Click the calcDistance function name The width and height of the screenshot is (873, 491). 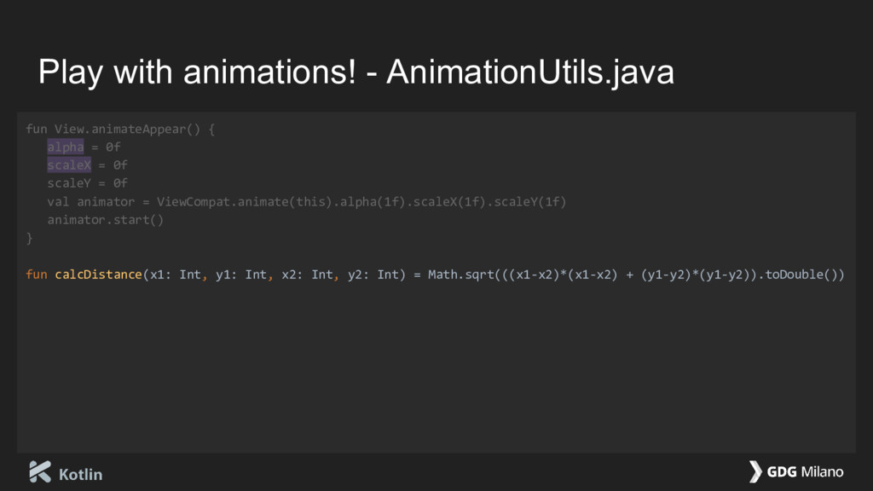coord(98,274)
